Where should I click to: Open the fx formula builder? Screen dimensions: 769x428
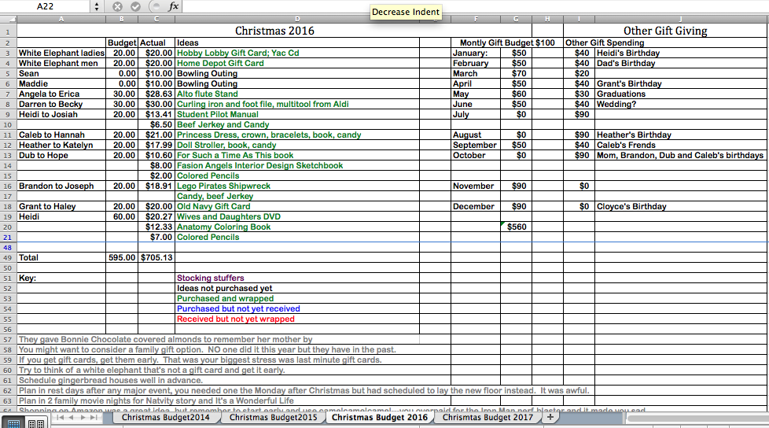coord(173,6)
